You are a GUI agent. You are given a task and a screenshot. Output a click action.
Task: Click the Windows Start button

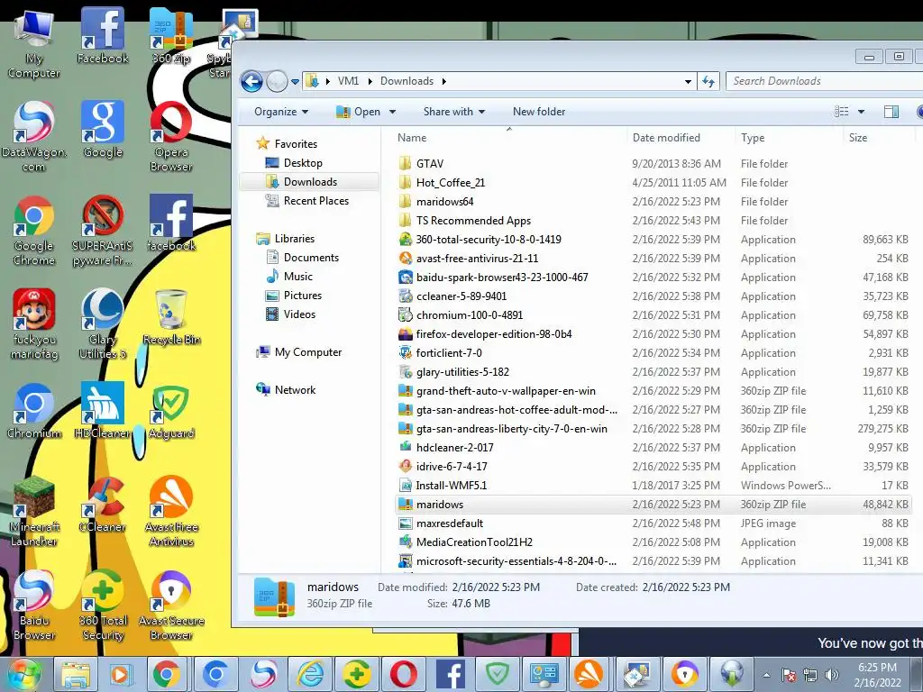tap(24, 674)
